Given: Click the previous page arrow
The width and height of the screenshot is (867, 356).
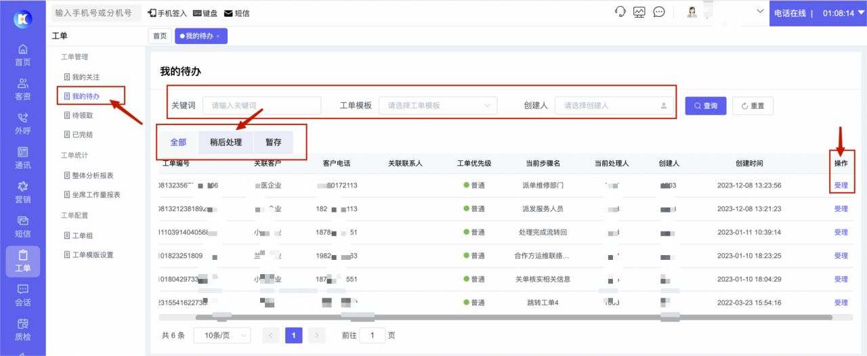Looking at the screenshot, I should tap(271, 335).
